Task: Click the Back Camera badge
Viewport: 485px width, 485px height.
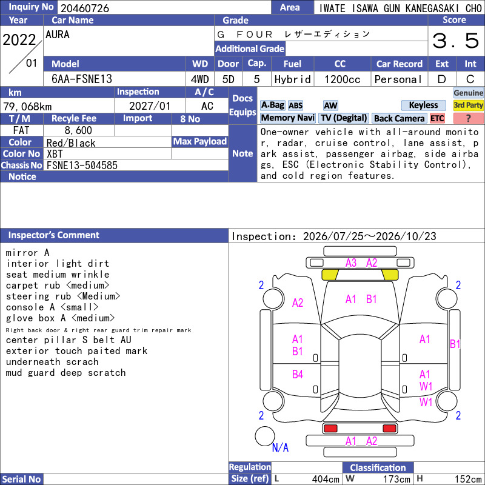Action: coord(399,118)
